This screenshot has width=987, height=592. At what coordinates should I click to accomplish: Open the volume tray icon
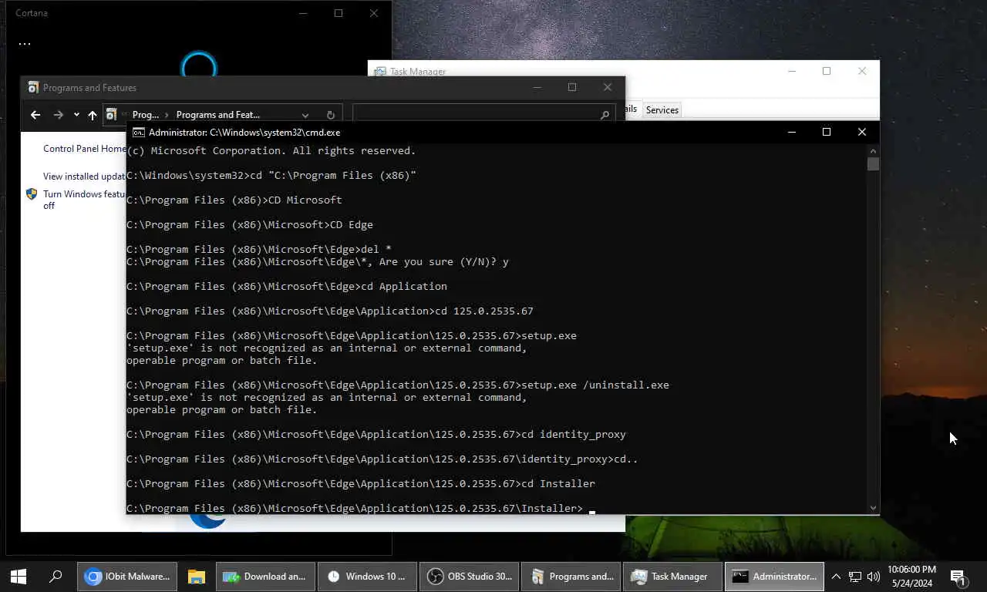point(874,576)
